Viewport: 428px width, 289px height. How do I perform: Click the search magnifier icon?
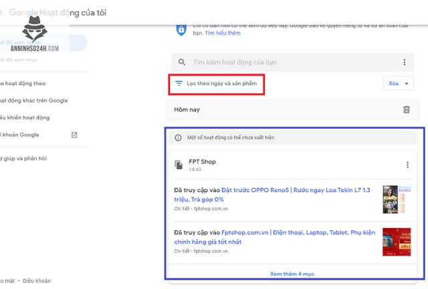[182, 62]
